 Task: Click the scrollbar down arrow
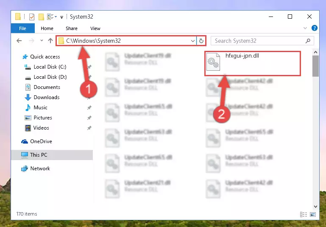coord(315,206)
